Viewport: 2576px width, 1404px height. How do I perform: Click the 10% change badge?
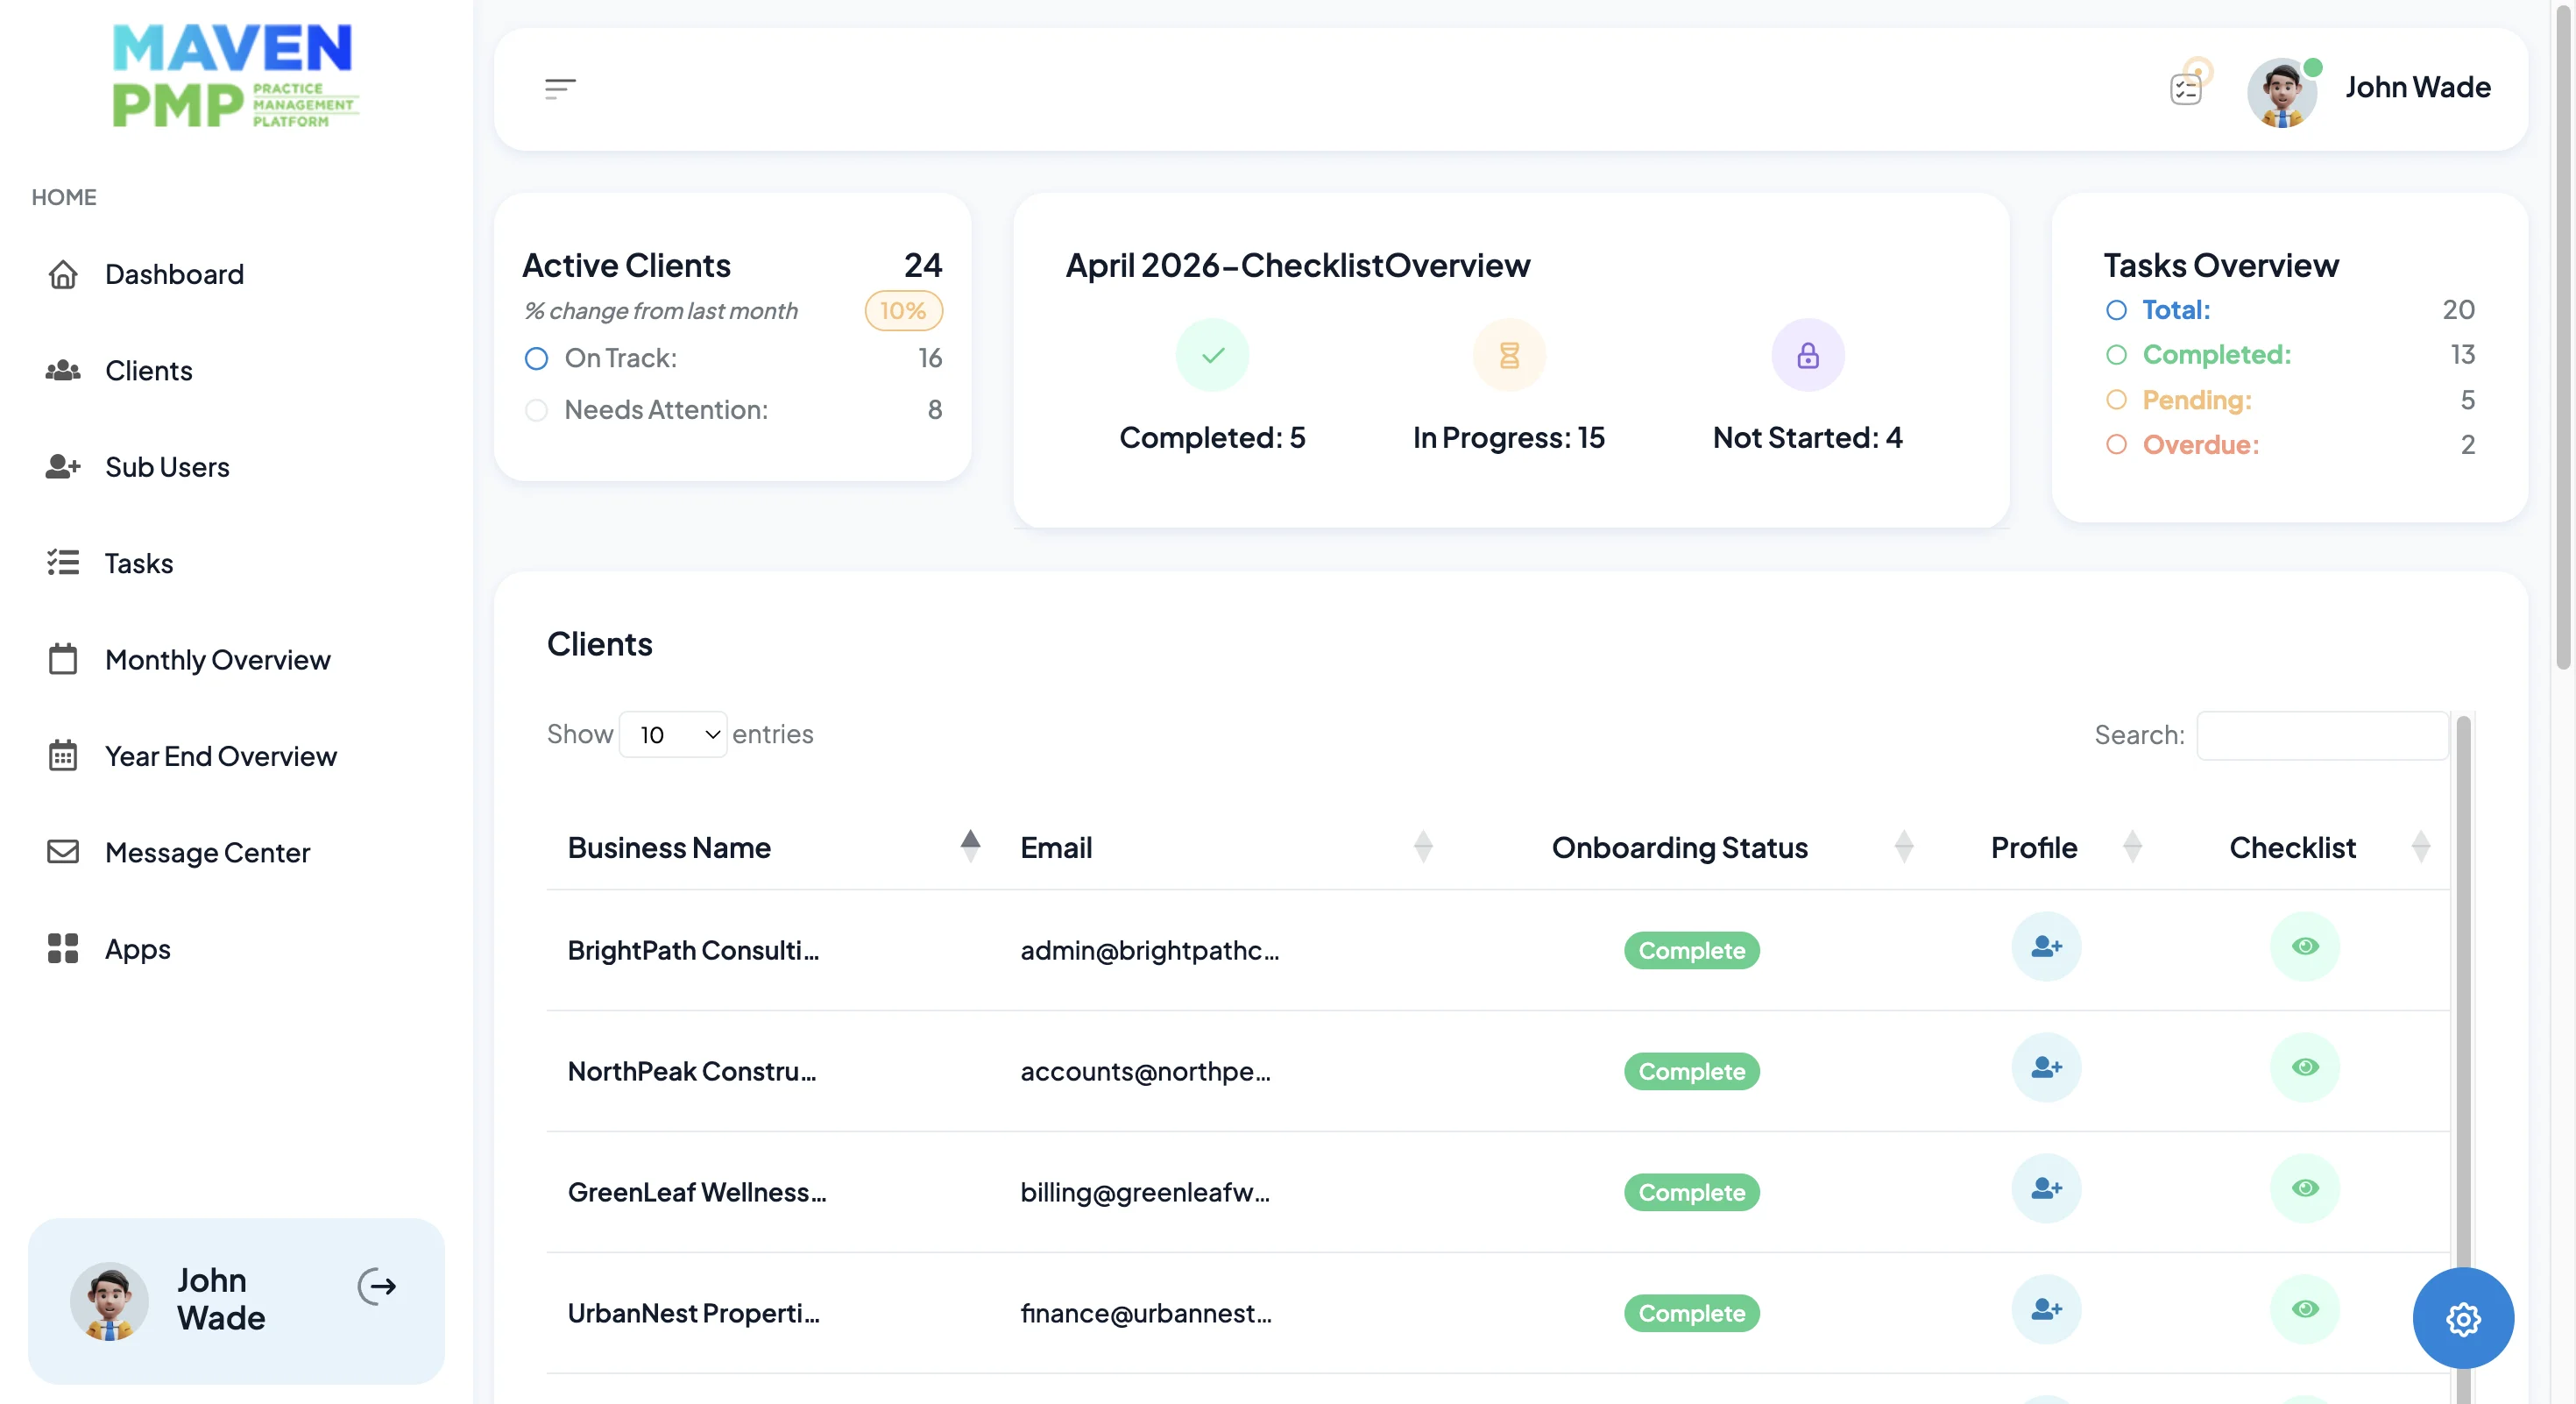(903, 311)
